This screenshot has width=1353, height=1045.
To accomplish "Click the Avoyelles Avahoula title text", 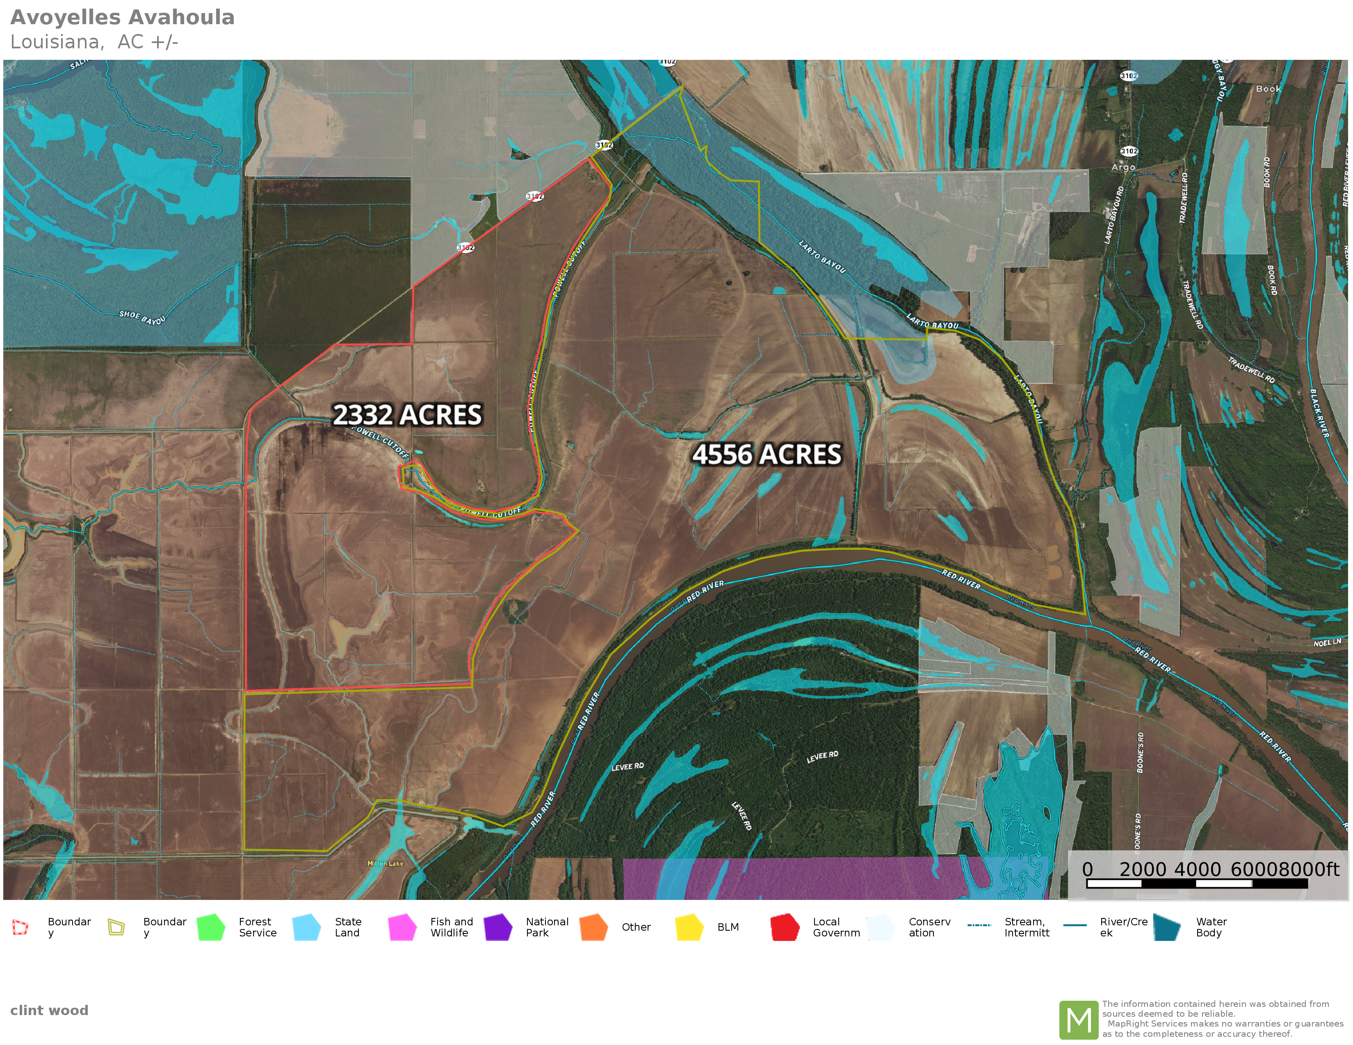I will pyautogui.click(x=123, y=17).
